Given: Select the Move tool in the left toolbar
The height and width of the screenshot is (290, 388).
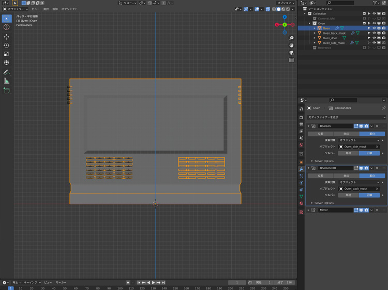Looking at the screenshot, I should [7, 37].
